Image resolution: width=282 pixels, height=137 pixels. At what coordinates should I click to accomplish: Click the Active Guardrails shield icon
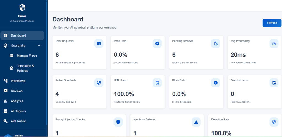[x=99, y=83]
